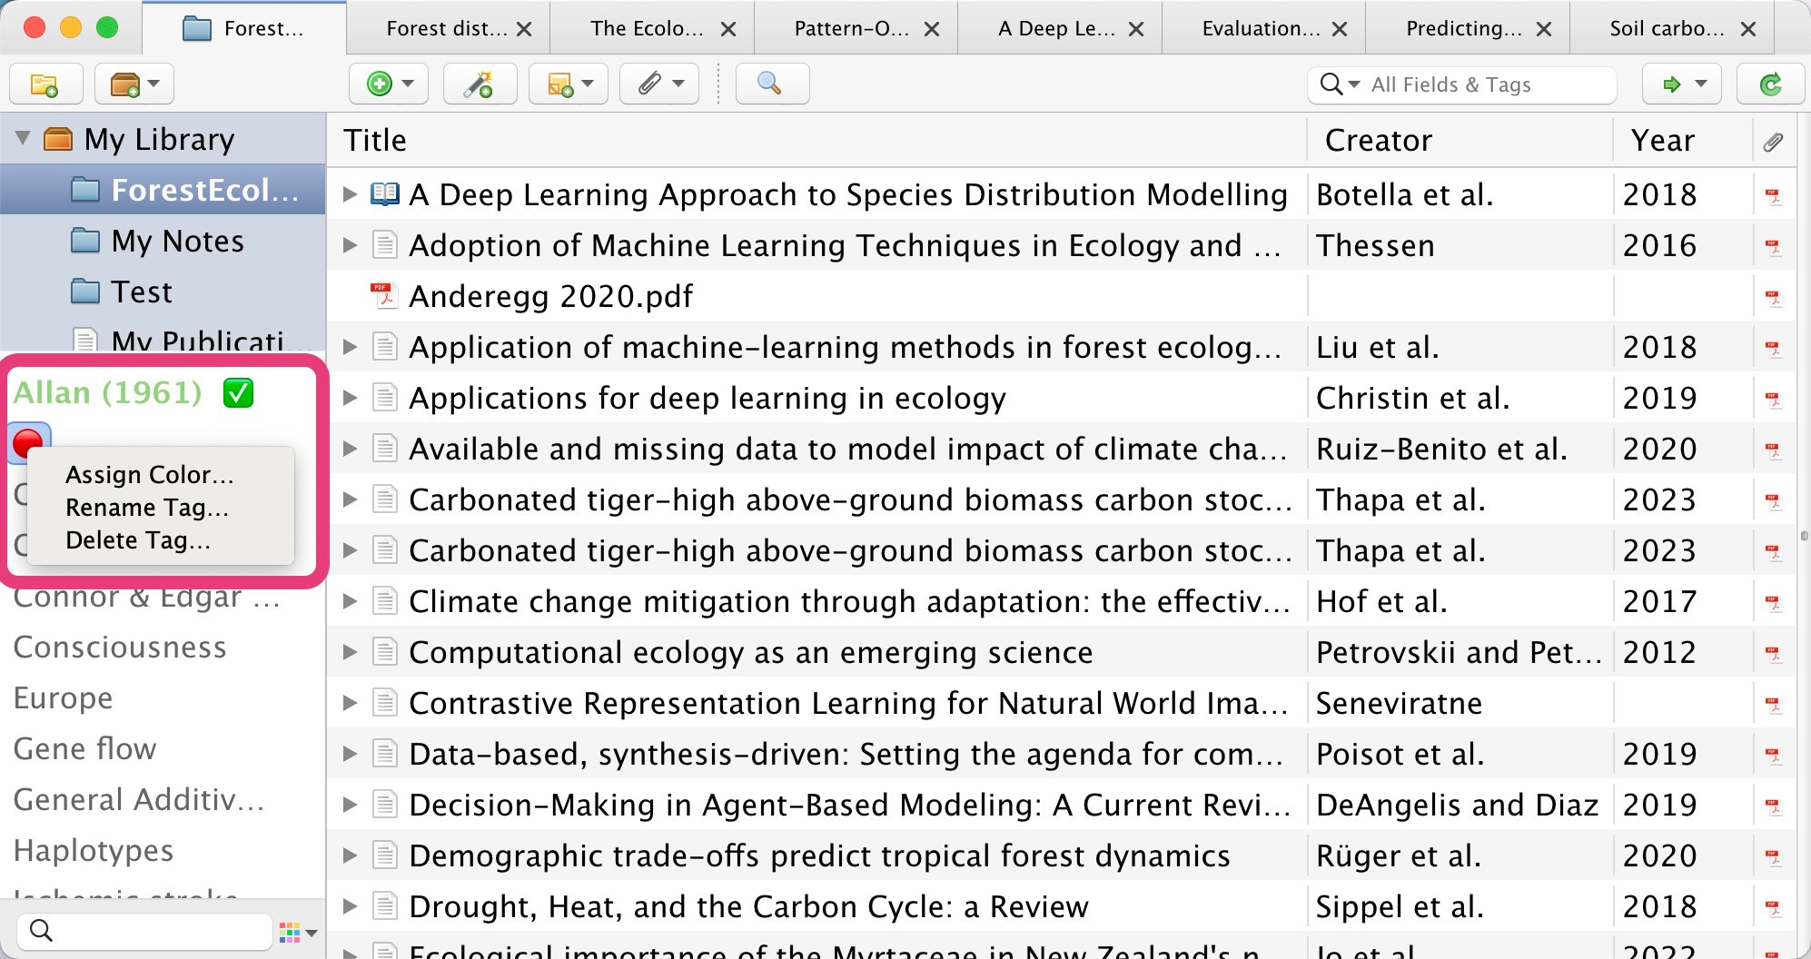The width and height of the screenshot is (1811, 959).
Task: Open advanced search via magnifying glass icon
Action: 771,84
